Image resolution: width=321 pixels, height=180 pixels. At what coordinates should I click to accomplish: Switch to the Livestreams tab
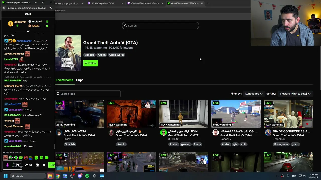coord(64,80)
